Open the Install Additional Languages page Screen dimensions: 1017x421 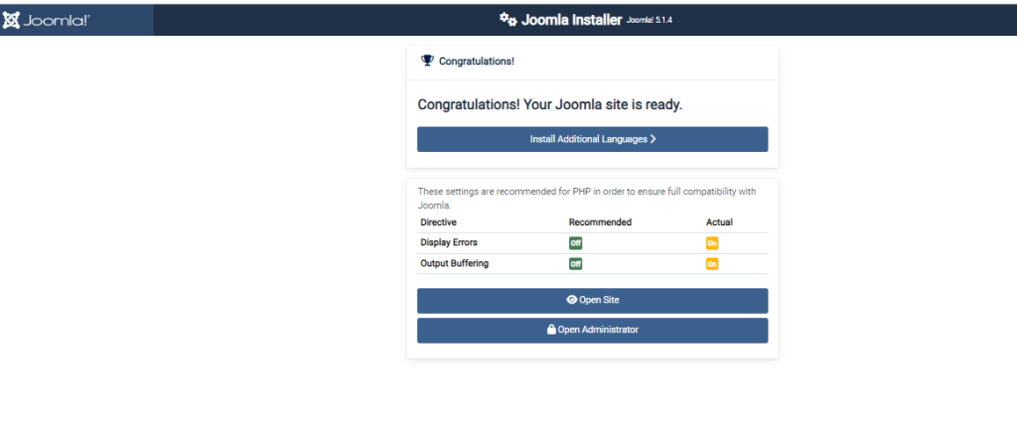[x=592, y=139]
